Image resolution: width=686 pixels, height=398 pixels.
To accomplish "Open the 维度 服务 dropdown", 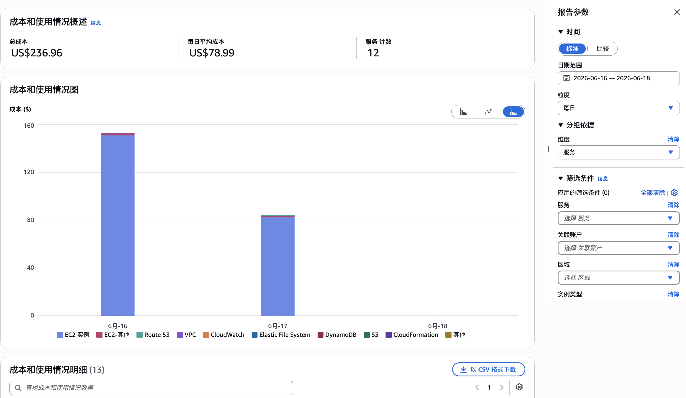I will (x=618, y=152).
